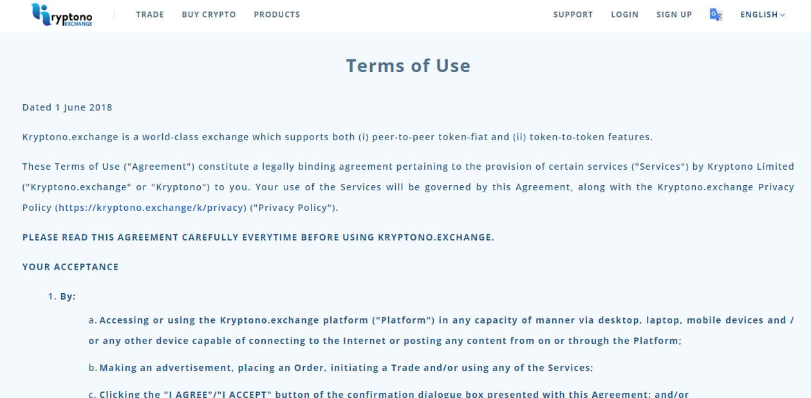Click the legally binding agreement paragraph
The height and width of the screenshot is (398, 811).
click(408, 186)
